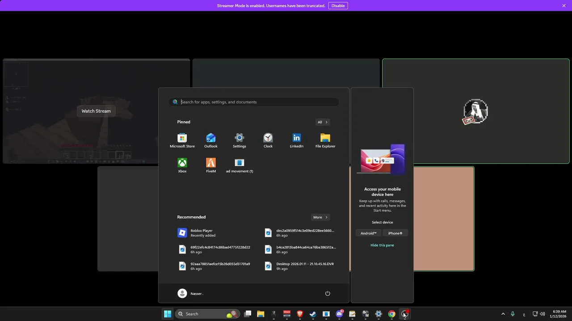
Task: Launch LinkedIn from pinned apps
Action: (x=297, y=141)
